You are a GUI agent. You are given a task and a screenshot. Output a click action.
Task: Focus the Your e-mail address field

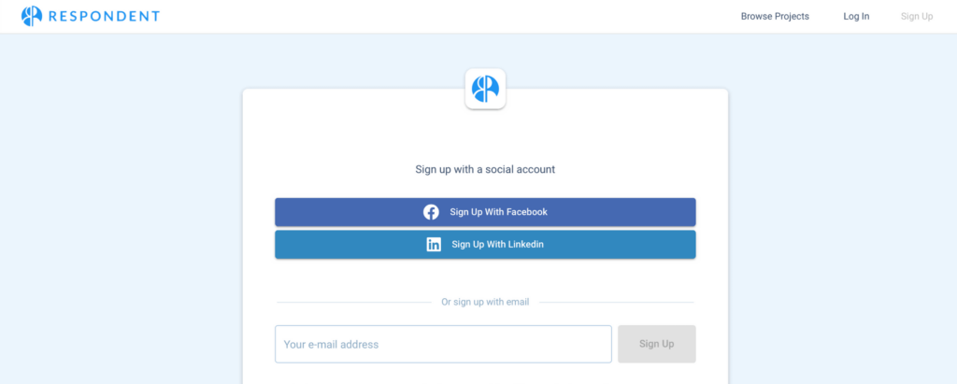[443, 344]
